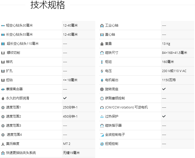This screenshot has width=195, height=158.
Task: Click the overheat protection (过热保护) icon
Action: (102, 117)
